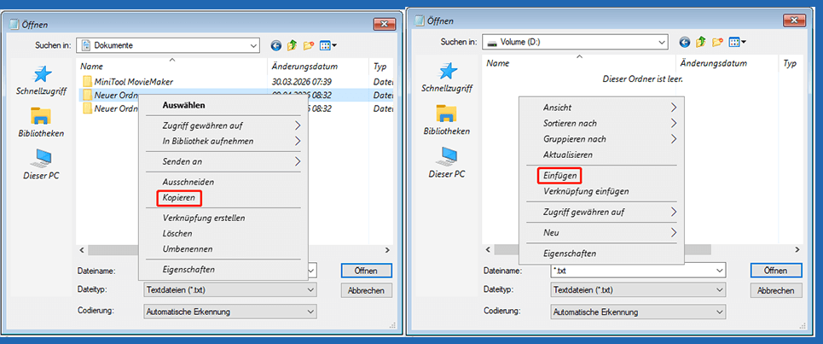823x344 pixels.
Task: Expand Suchen in Dokumente dropdown
Action: pyautogui.click(x=253, y=45)
